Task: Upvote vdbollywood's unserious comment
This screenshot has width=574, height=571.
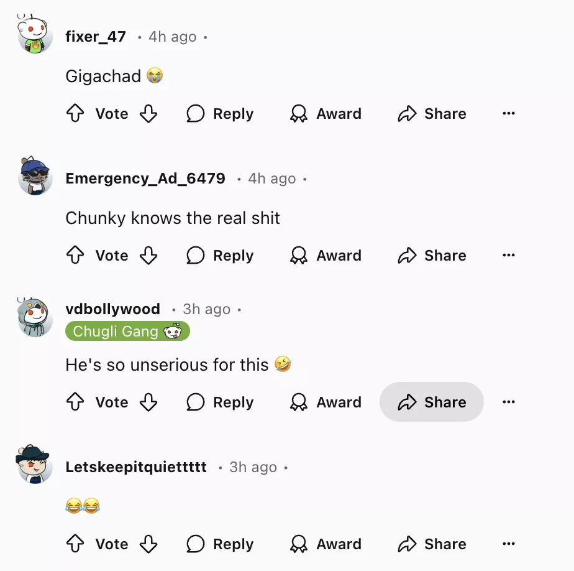Action: 75,402
